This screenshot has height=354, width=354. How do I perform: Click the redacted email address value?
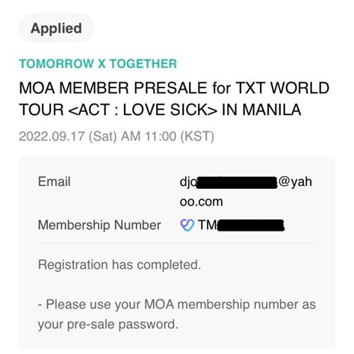[x=246, y=191]
